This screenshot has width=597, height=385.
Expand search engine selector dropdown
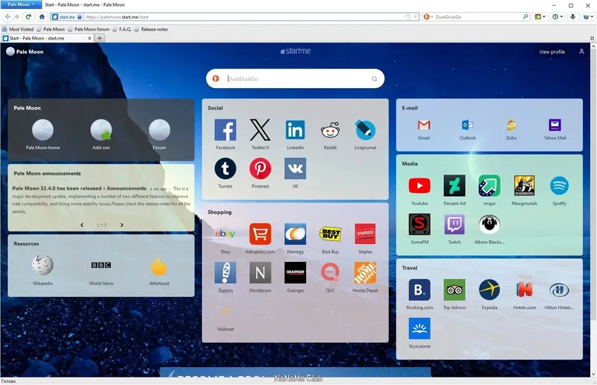click(428, 16)
